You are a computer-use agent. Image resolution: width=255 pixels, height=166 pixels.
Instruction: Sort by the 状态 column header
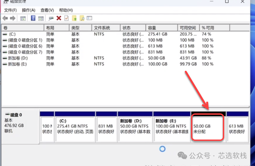pos(133,28)
